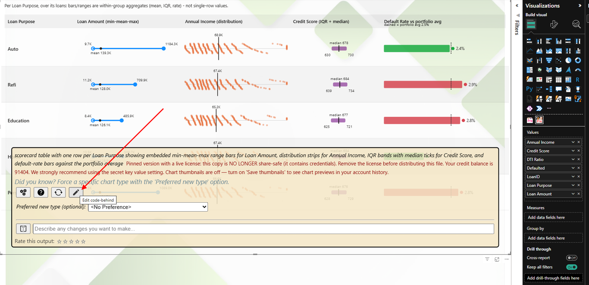Image resolution: width=589 pixels, height=285 pixels.
Task: Click the Filters pane label
Action: tap(517, 27)
